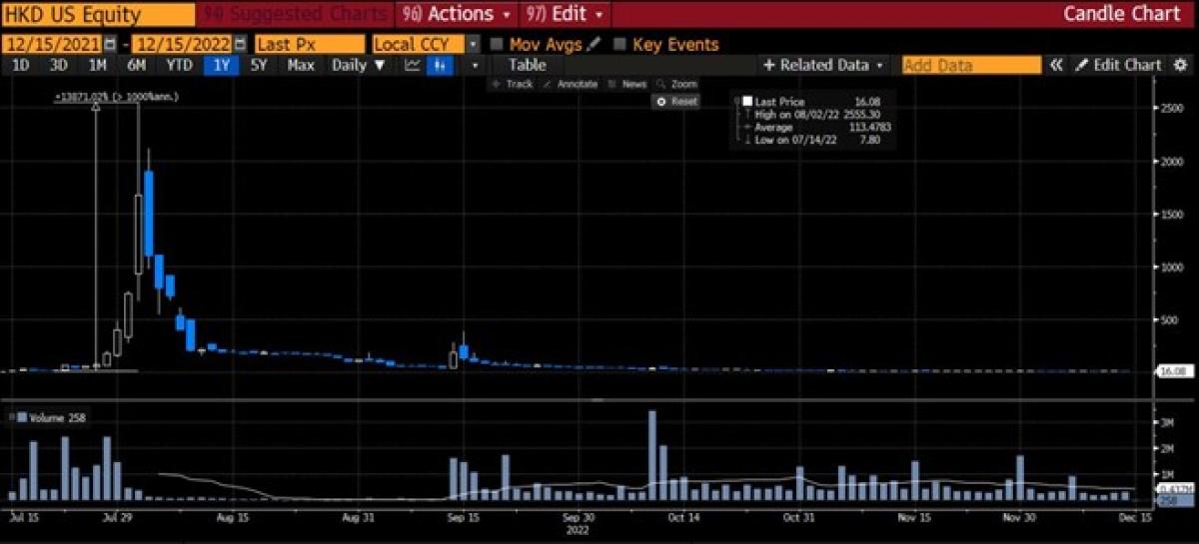
Task: Expand the Related Data menu
Action: pyautogui.click(x=824, y=65)
